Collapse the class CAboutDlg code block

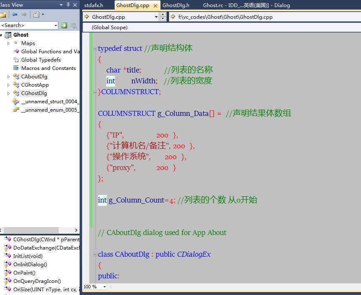(x=95, y=255)
